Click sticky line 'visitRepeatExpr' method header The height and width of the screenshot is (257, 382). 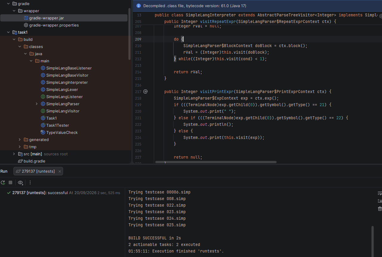tap(250, 21)
